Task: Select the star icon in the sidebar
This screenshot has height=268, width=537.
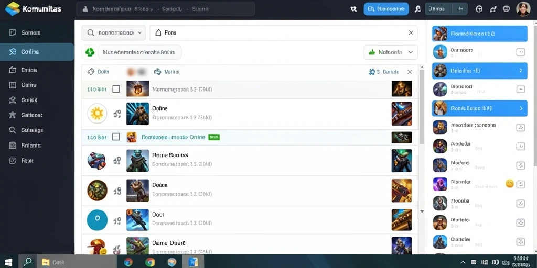Action: point(13,115)
